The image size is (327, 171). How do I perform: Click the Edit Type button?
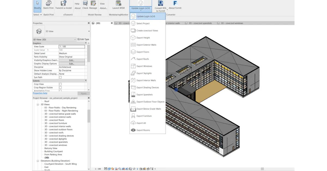click(x=83, y=39)
